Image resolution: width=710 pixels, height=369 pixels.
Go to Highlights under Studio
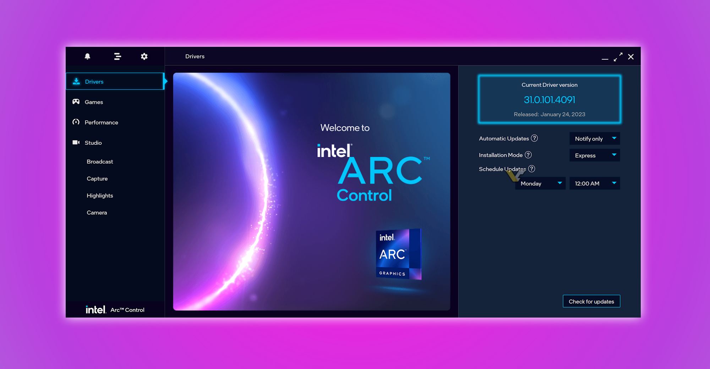(x=100, y=195)
